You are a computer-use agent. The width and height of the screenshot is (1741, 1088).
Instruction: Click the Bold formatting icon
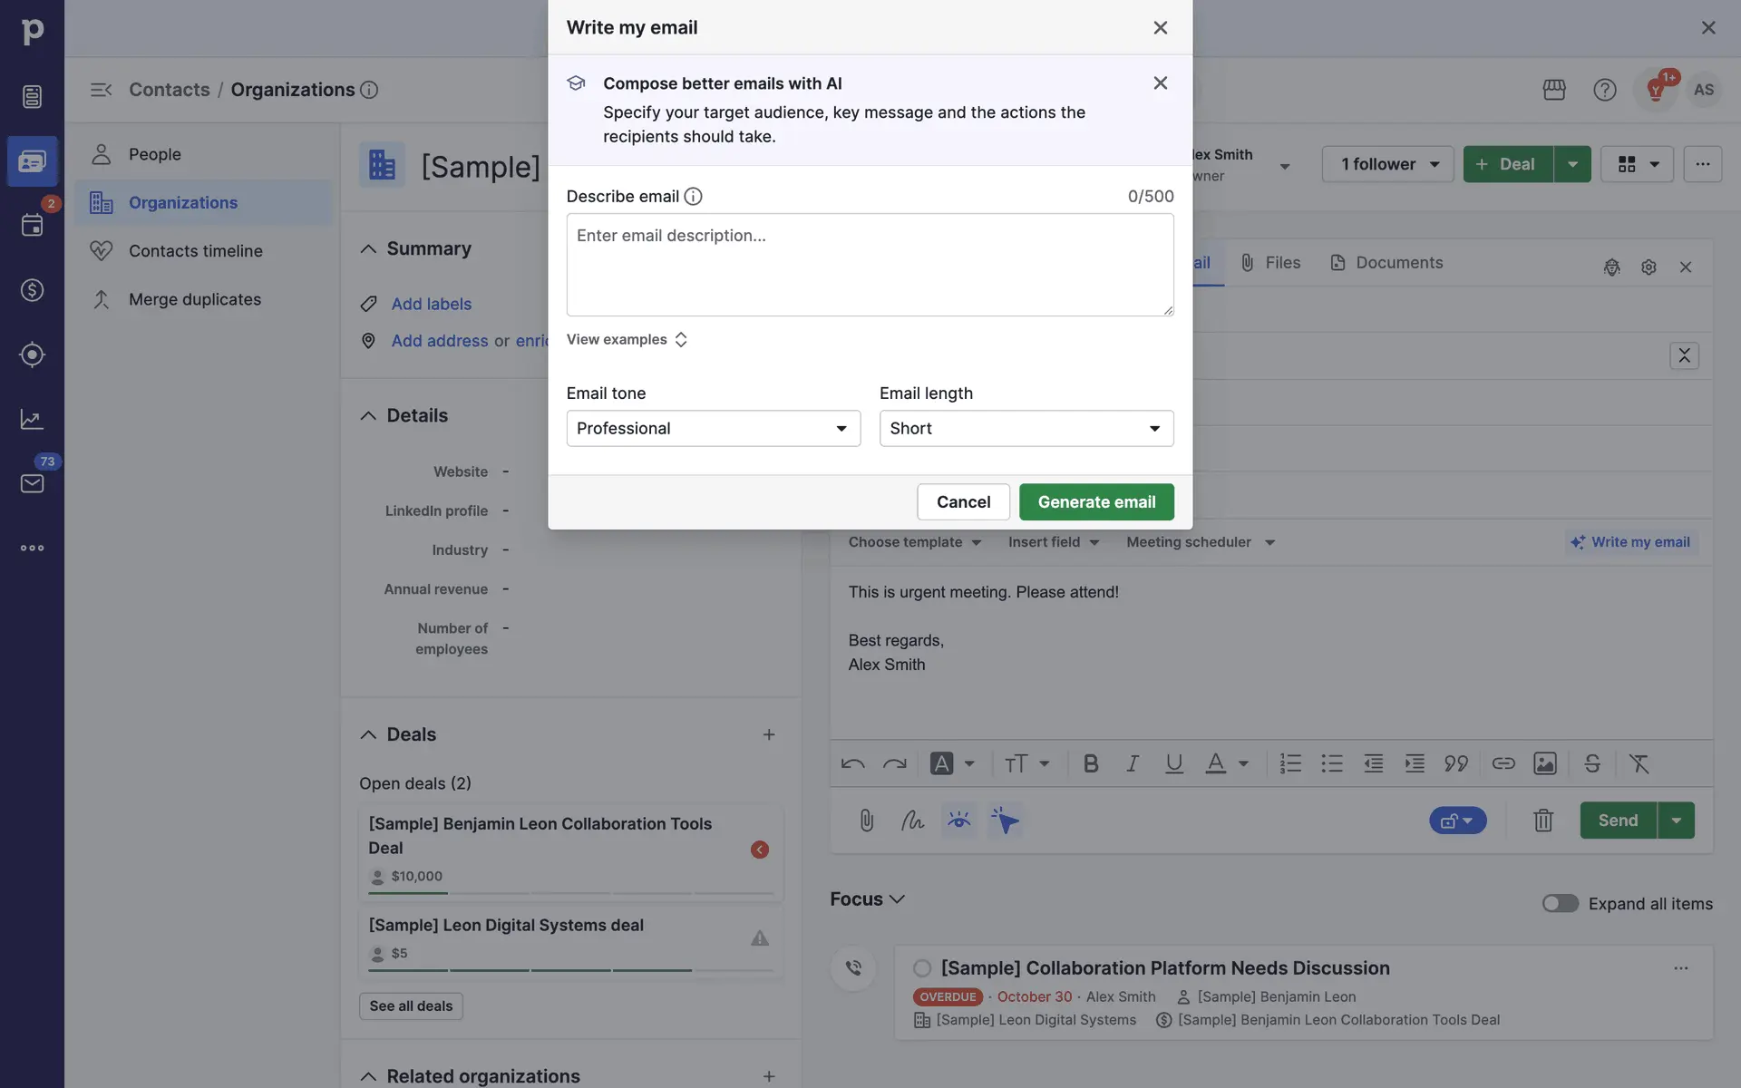tap(1091, 763)
